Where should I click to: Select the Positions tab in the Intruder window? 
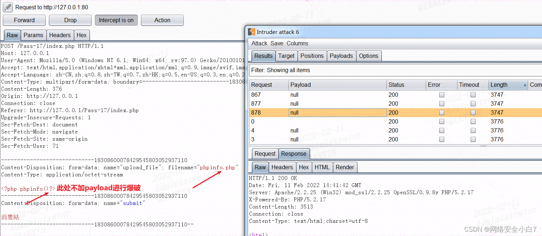point(312,56)
